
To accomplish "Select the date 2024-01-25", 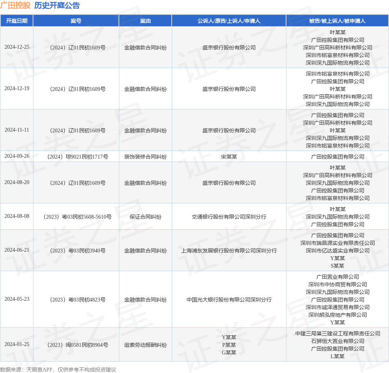I will click(x=17, y=344).
